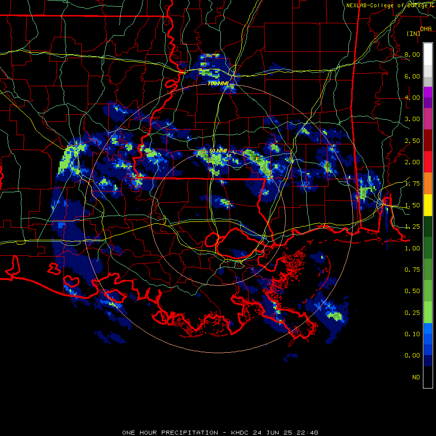Click the 0.25 legend value
436x436 pixels.
412,313
